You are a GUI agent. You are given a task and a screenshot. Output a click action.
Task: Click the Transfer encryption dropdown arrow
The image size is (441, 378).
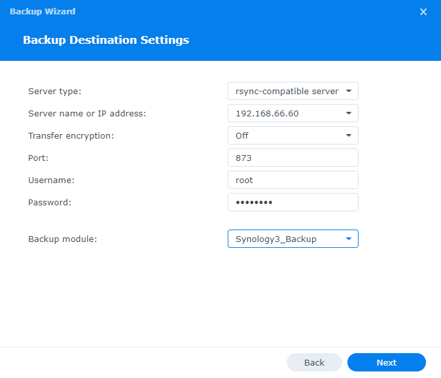pyautogui.click(x=348, y=136)
